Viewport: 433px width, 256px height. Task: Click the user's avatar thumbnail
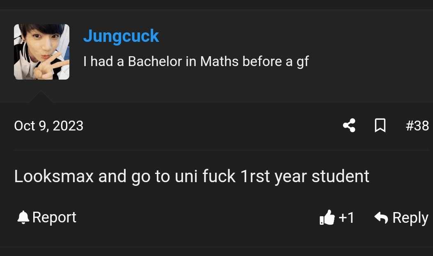click(x=42, y=52)
